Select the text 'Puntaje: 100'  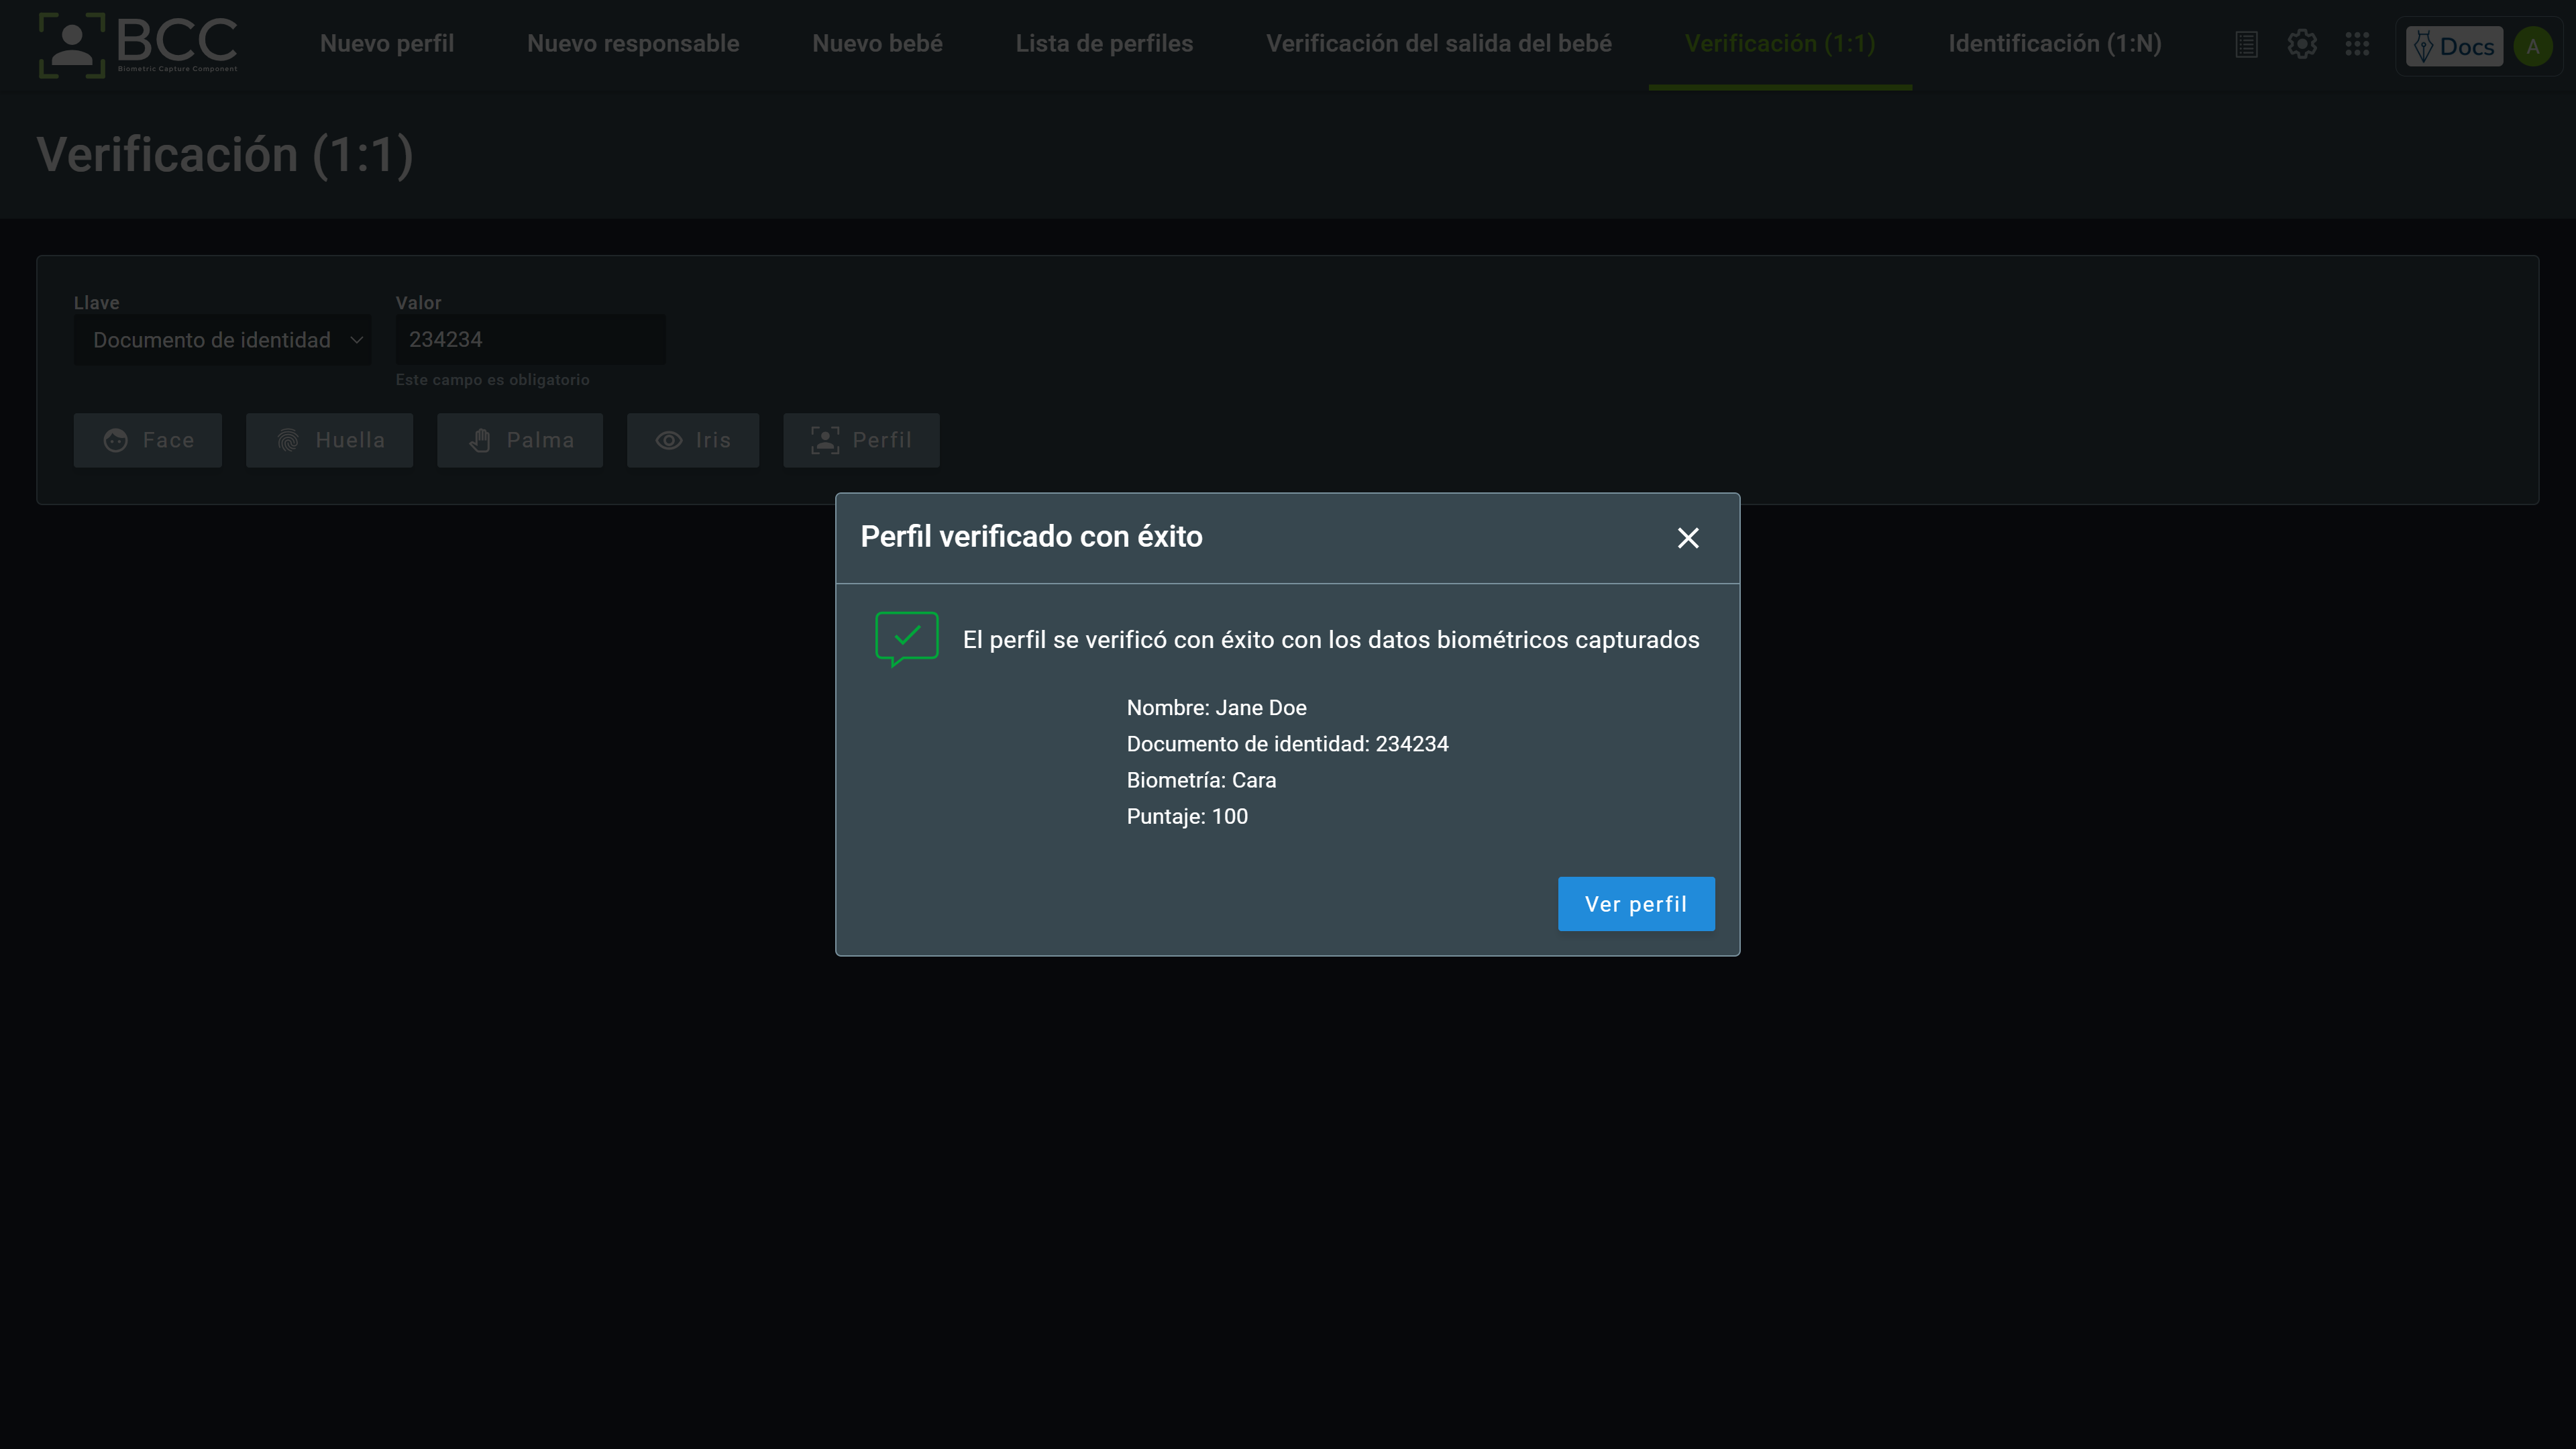(1187, 816)
